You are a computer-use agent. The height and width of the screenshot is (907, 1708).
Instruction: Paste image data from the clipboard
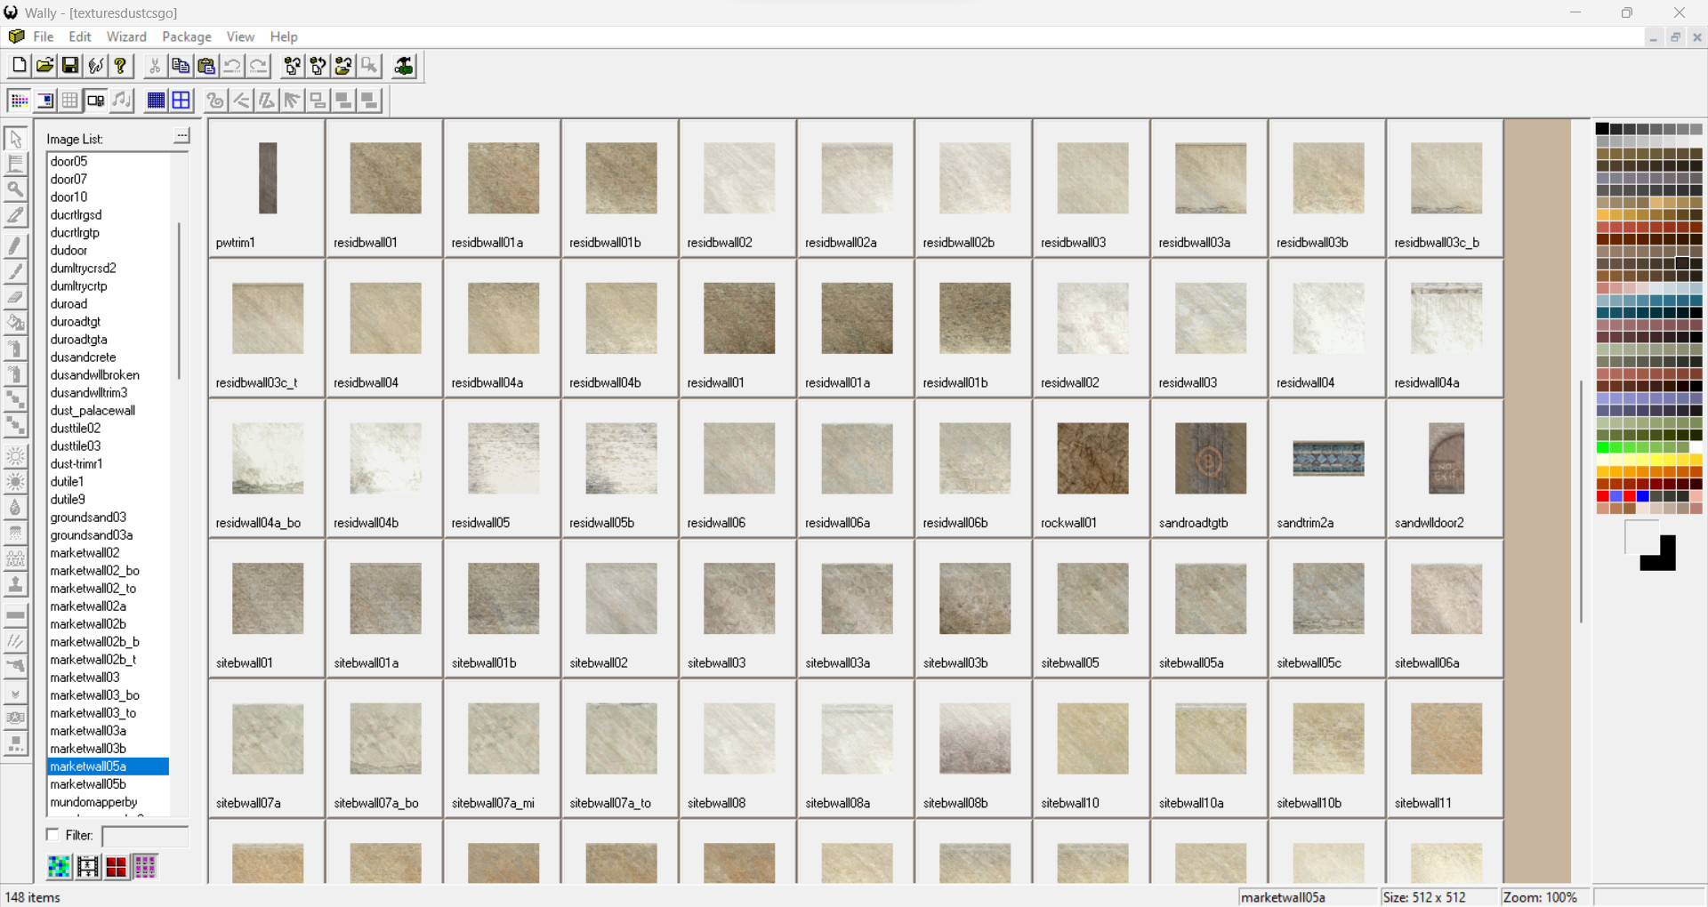coord(205,65)
